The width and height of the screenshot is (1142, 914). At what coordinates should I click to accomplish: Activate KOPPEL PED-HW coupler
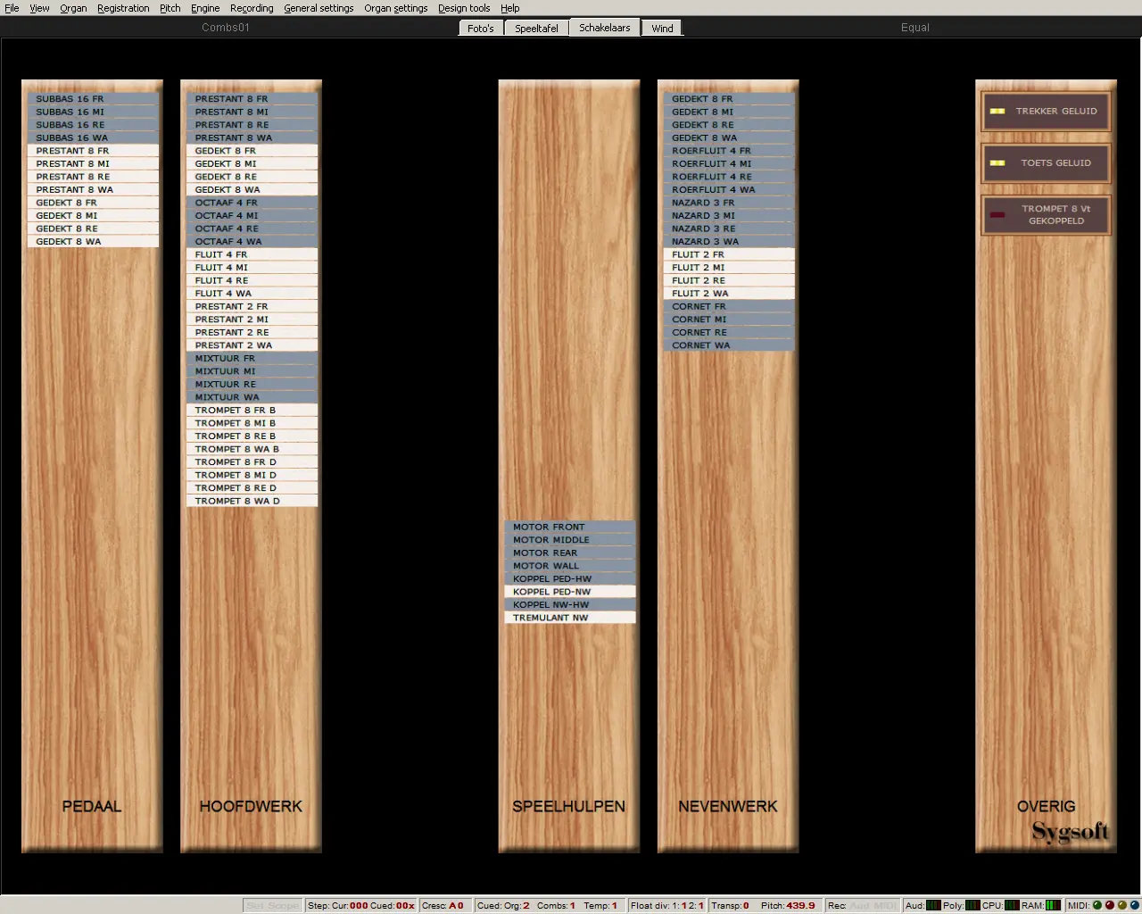(569, 578)
